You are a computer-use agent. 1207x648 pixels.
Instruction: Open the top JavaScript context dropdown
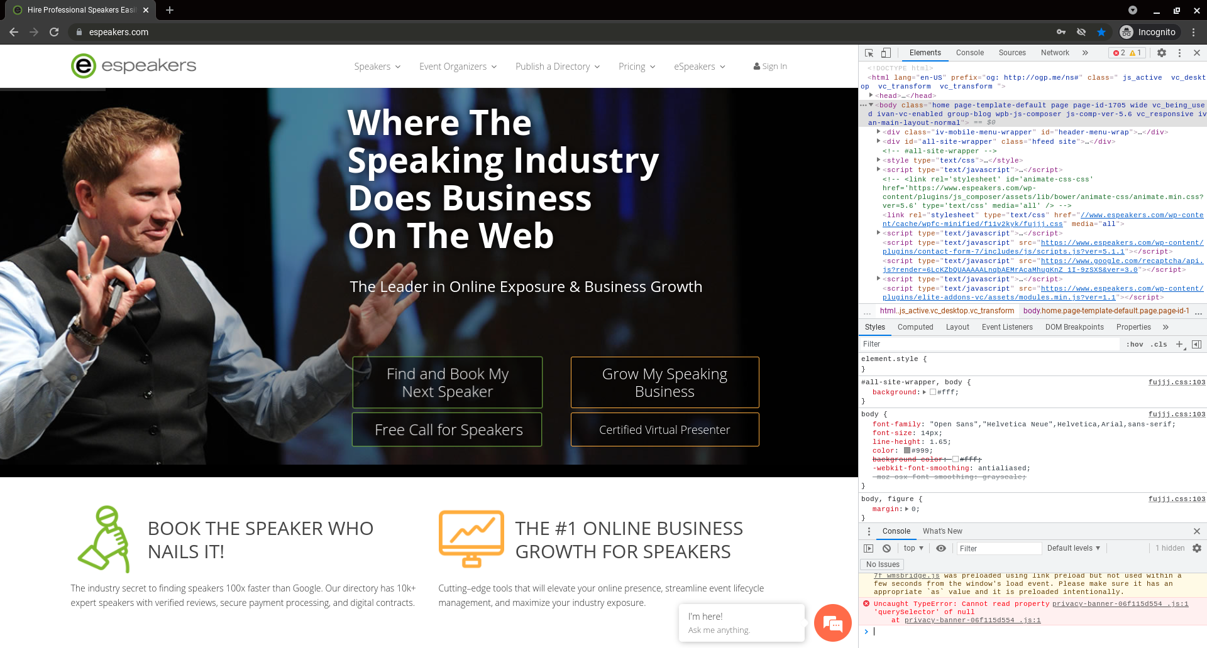point(913,548)
